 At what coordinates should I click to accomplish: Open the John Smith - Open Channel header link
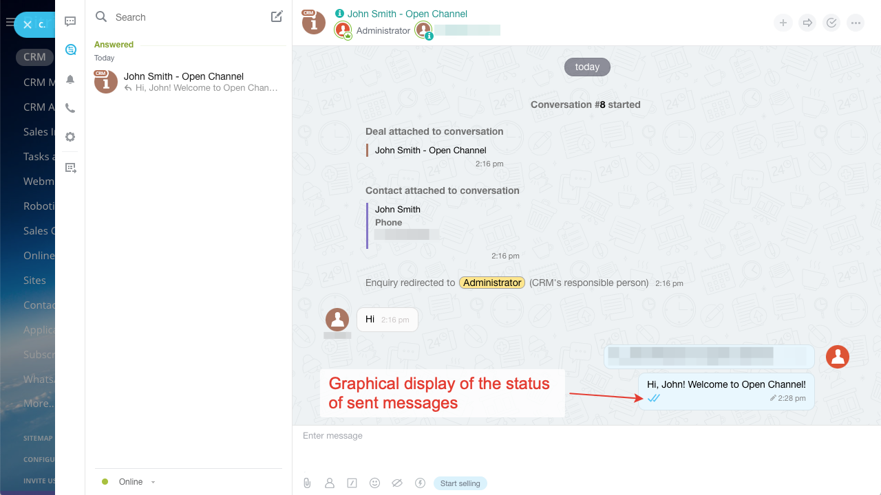(x=407, y=14)
